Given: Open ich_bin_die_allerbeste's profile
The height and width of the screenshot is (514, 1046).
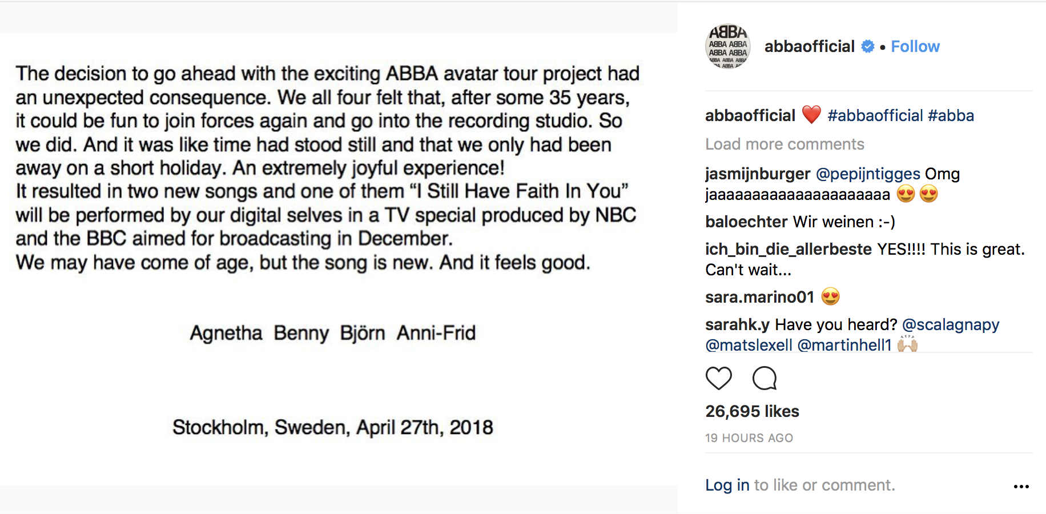Looking at the screenshot, I should pyautogui.click(x=788, y=249).
